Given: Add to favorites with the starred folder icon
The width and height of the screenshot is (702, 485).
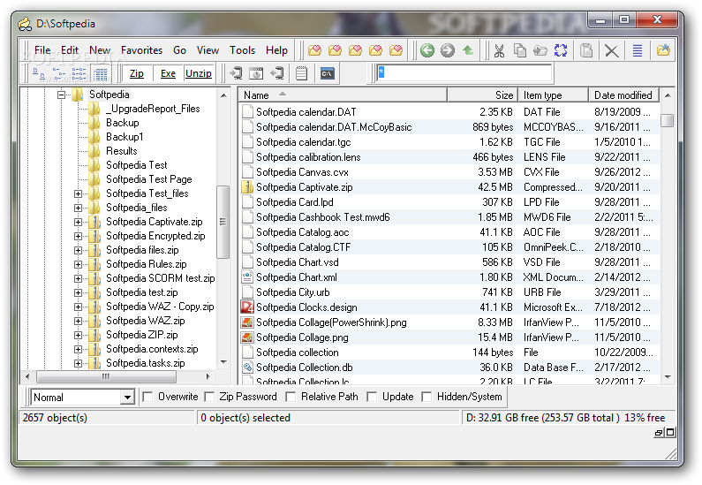Looking at the screenshot, I should click(663, 49).
